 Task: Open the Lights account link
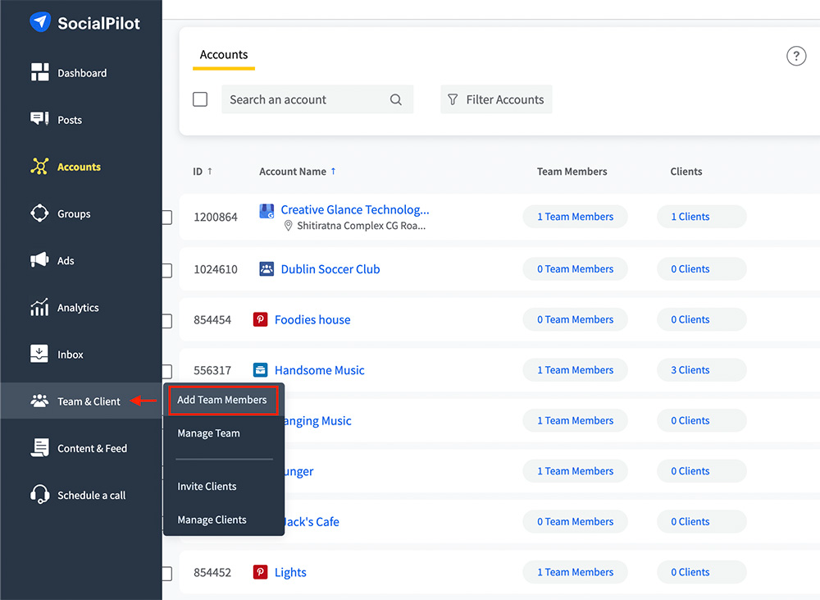(290, 572)
